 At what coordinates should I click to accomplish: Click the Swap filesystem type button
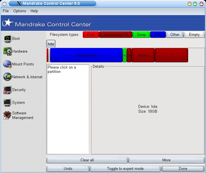[141, 35]
